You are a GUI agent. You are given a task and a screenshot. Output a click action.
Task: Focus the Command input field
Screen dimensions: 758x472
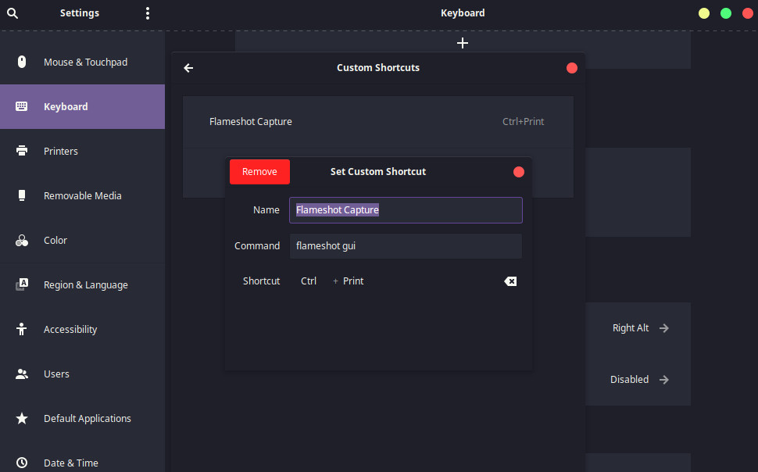[406, 246]
